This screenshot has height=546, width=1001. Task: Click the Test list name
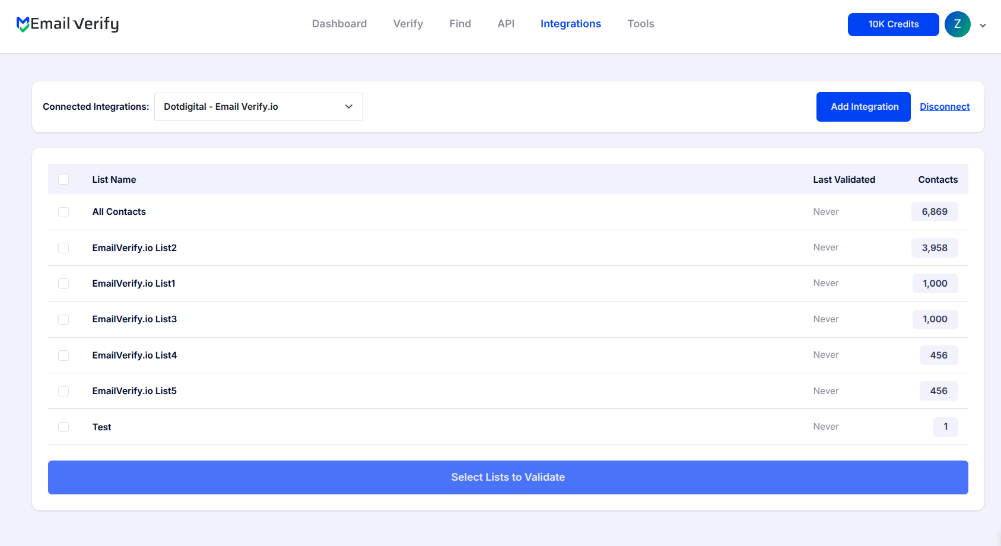point(101,427)
